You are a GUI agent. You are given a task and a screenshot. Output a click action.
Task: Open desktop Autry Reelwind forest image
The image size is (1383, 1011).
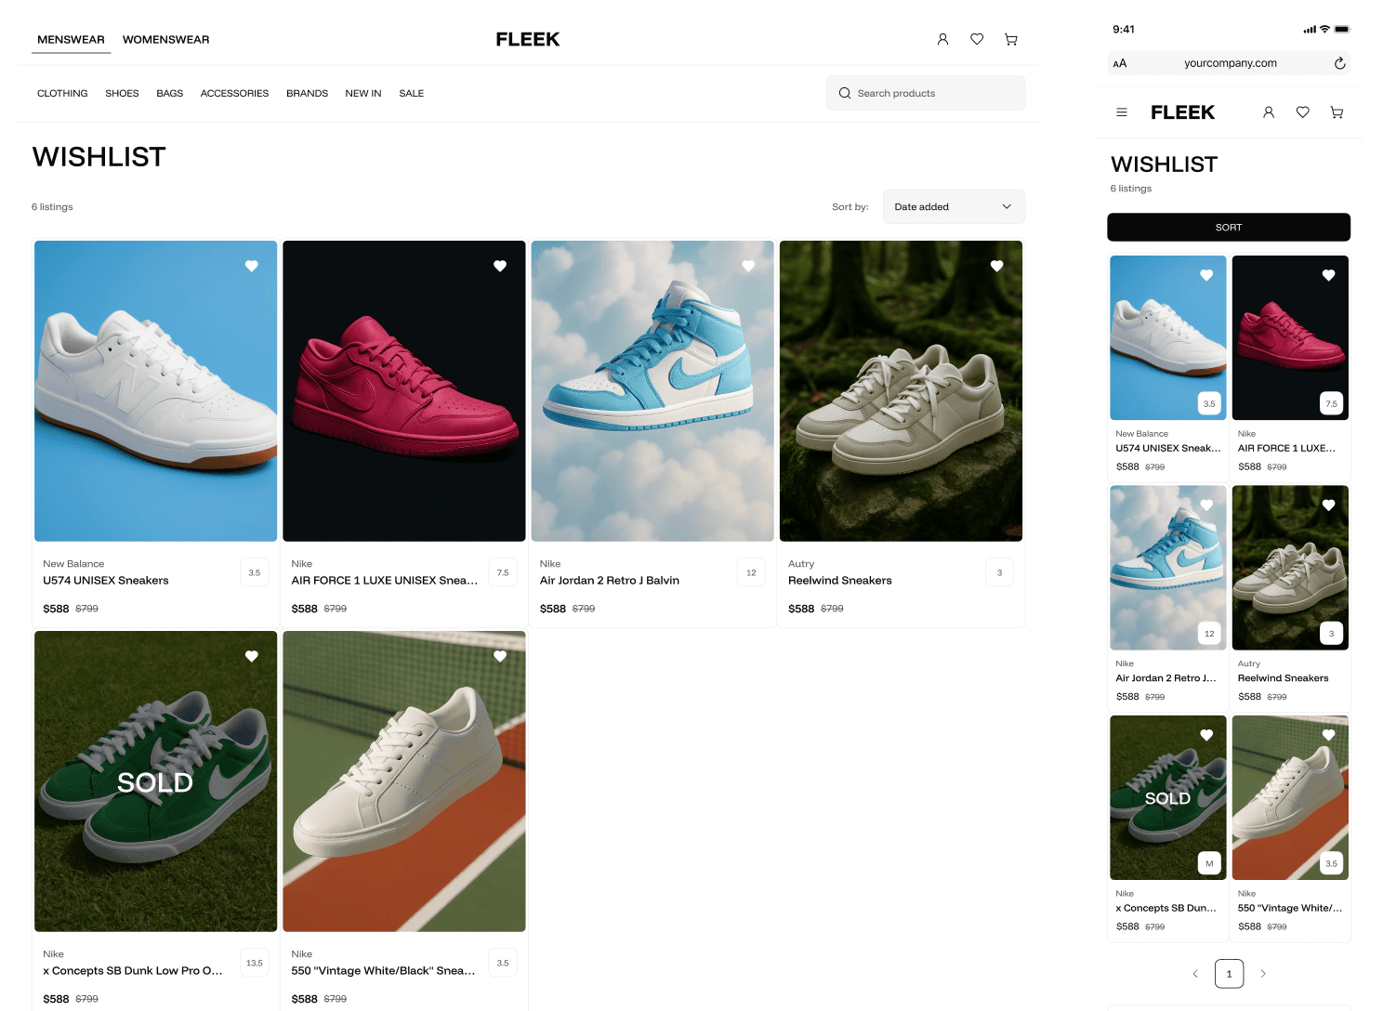pos(901,391)
